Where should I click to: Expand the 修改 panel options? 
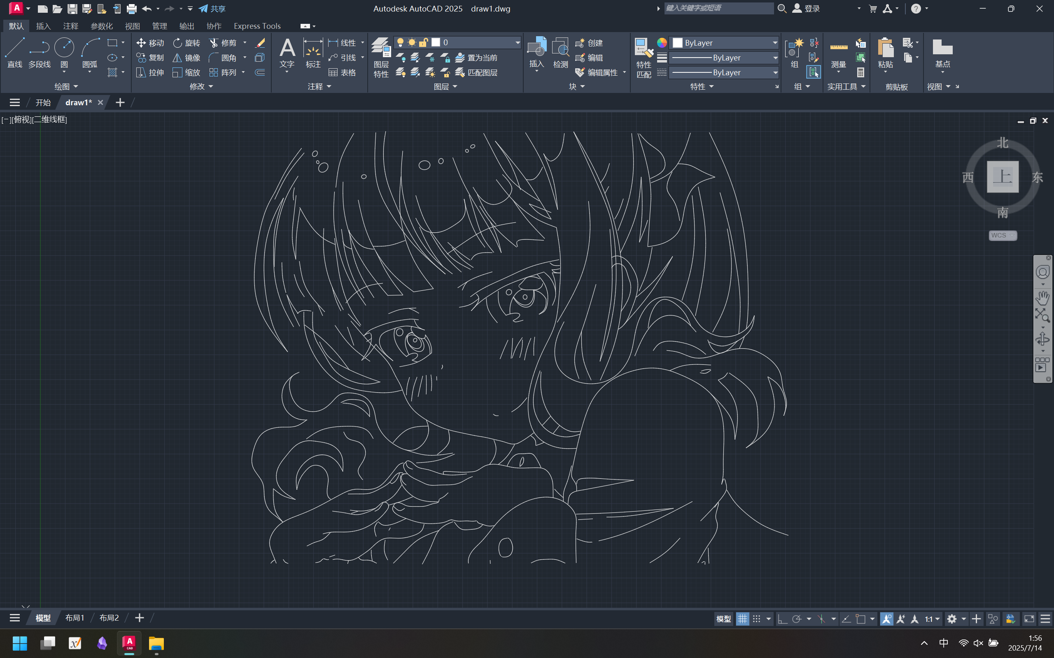pos(202,87)
